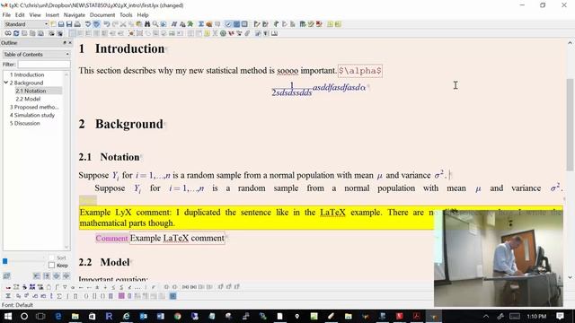Click the document vertical scrollbar
The image size is (575, 323).
pyautogui.click(x=570, y=125)
